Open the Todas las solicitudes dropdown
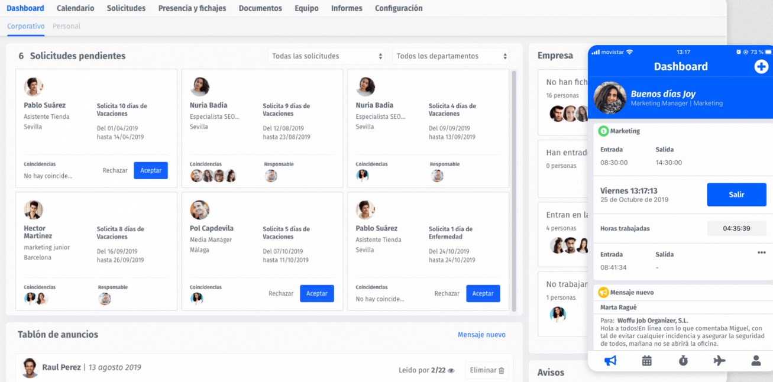 (326, 56)
